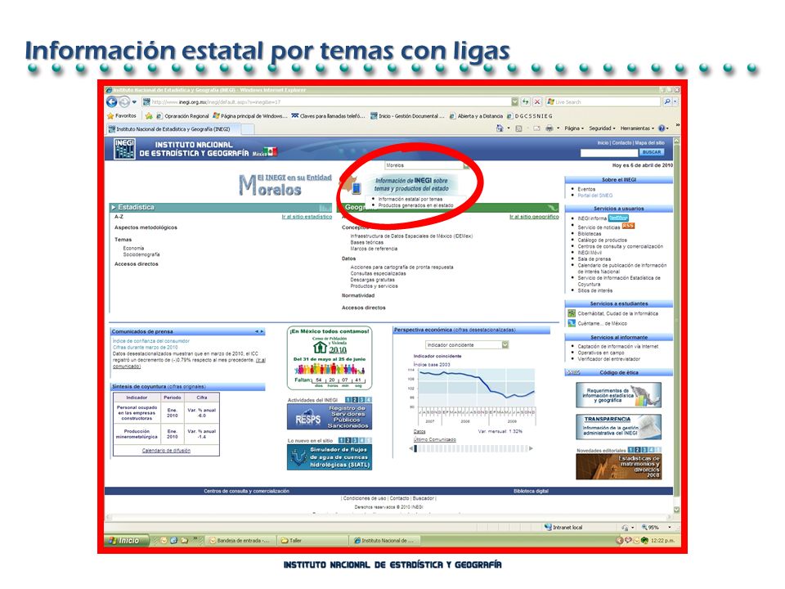The width and height of the screenshot is (785, 589).
Task: Open the Seguridad menu dropdown
Action: [x=602, y=128]
